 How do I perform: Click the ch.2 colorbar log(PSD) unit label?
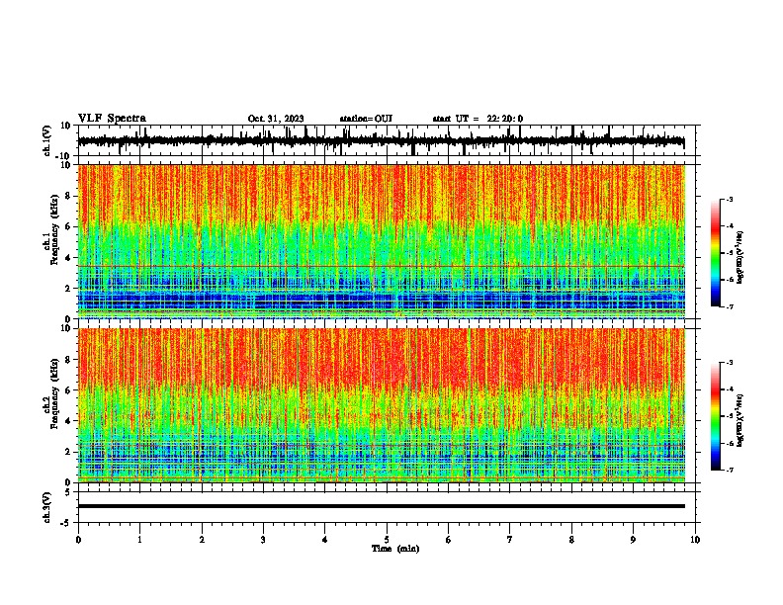740,420
